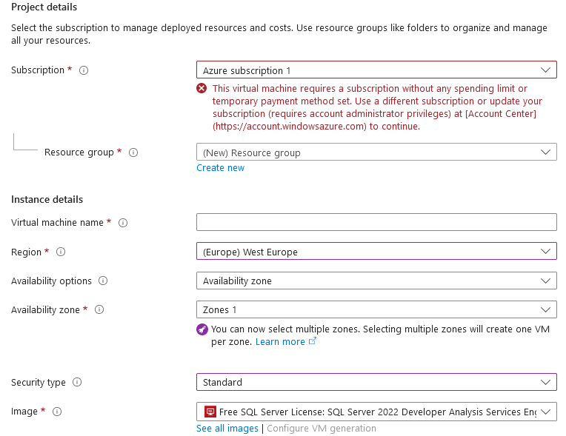
Task: Open the Image dropdown with SQL Server 2022
Action: [x=376, y=412]
